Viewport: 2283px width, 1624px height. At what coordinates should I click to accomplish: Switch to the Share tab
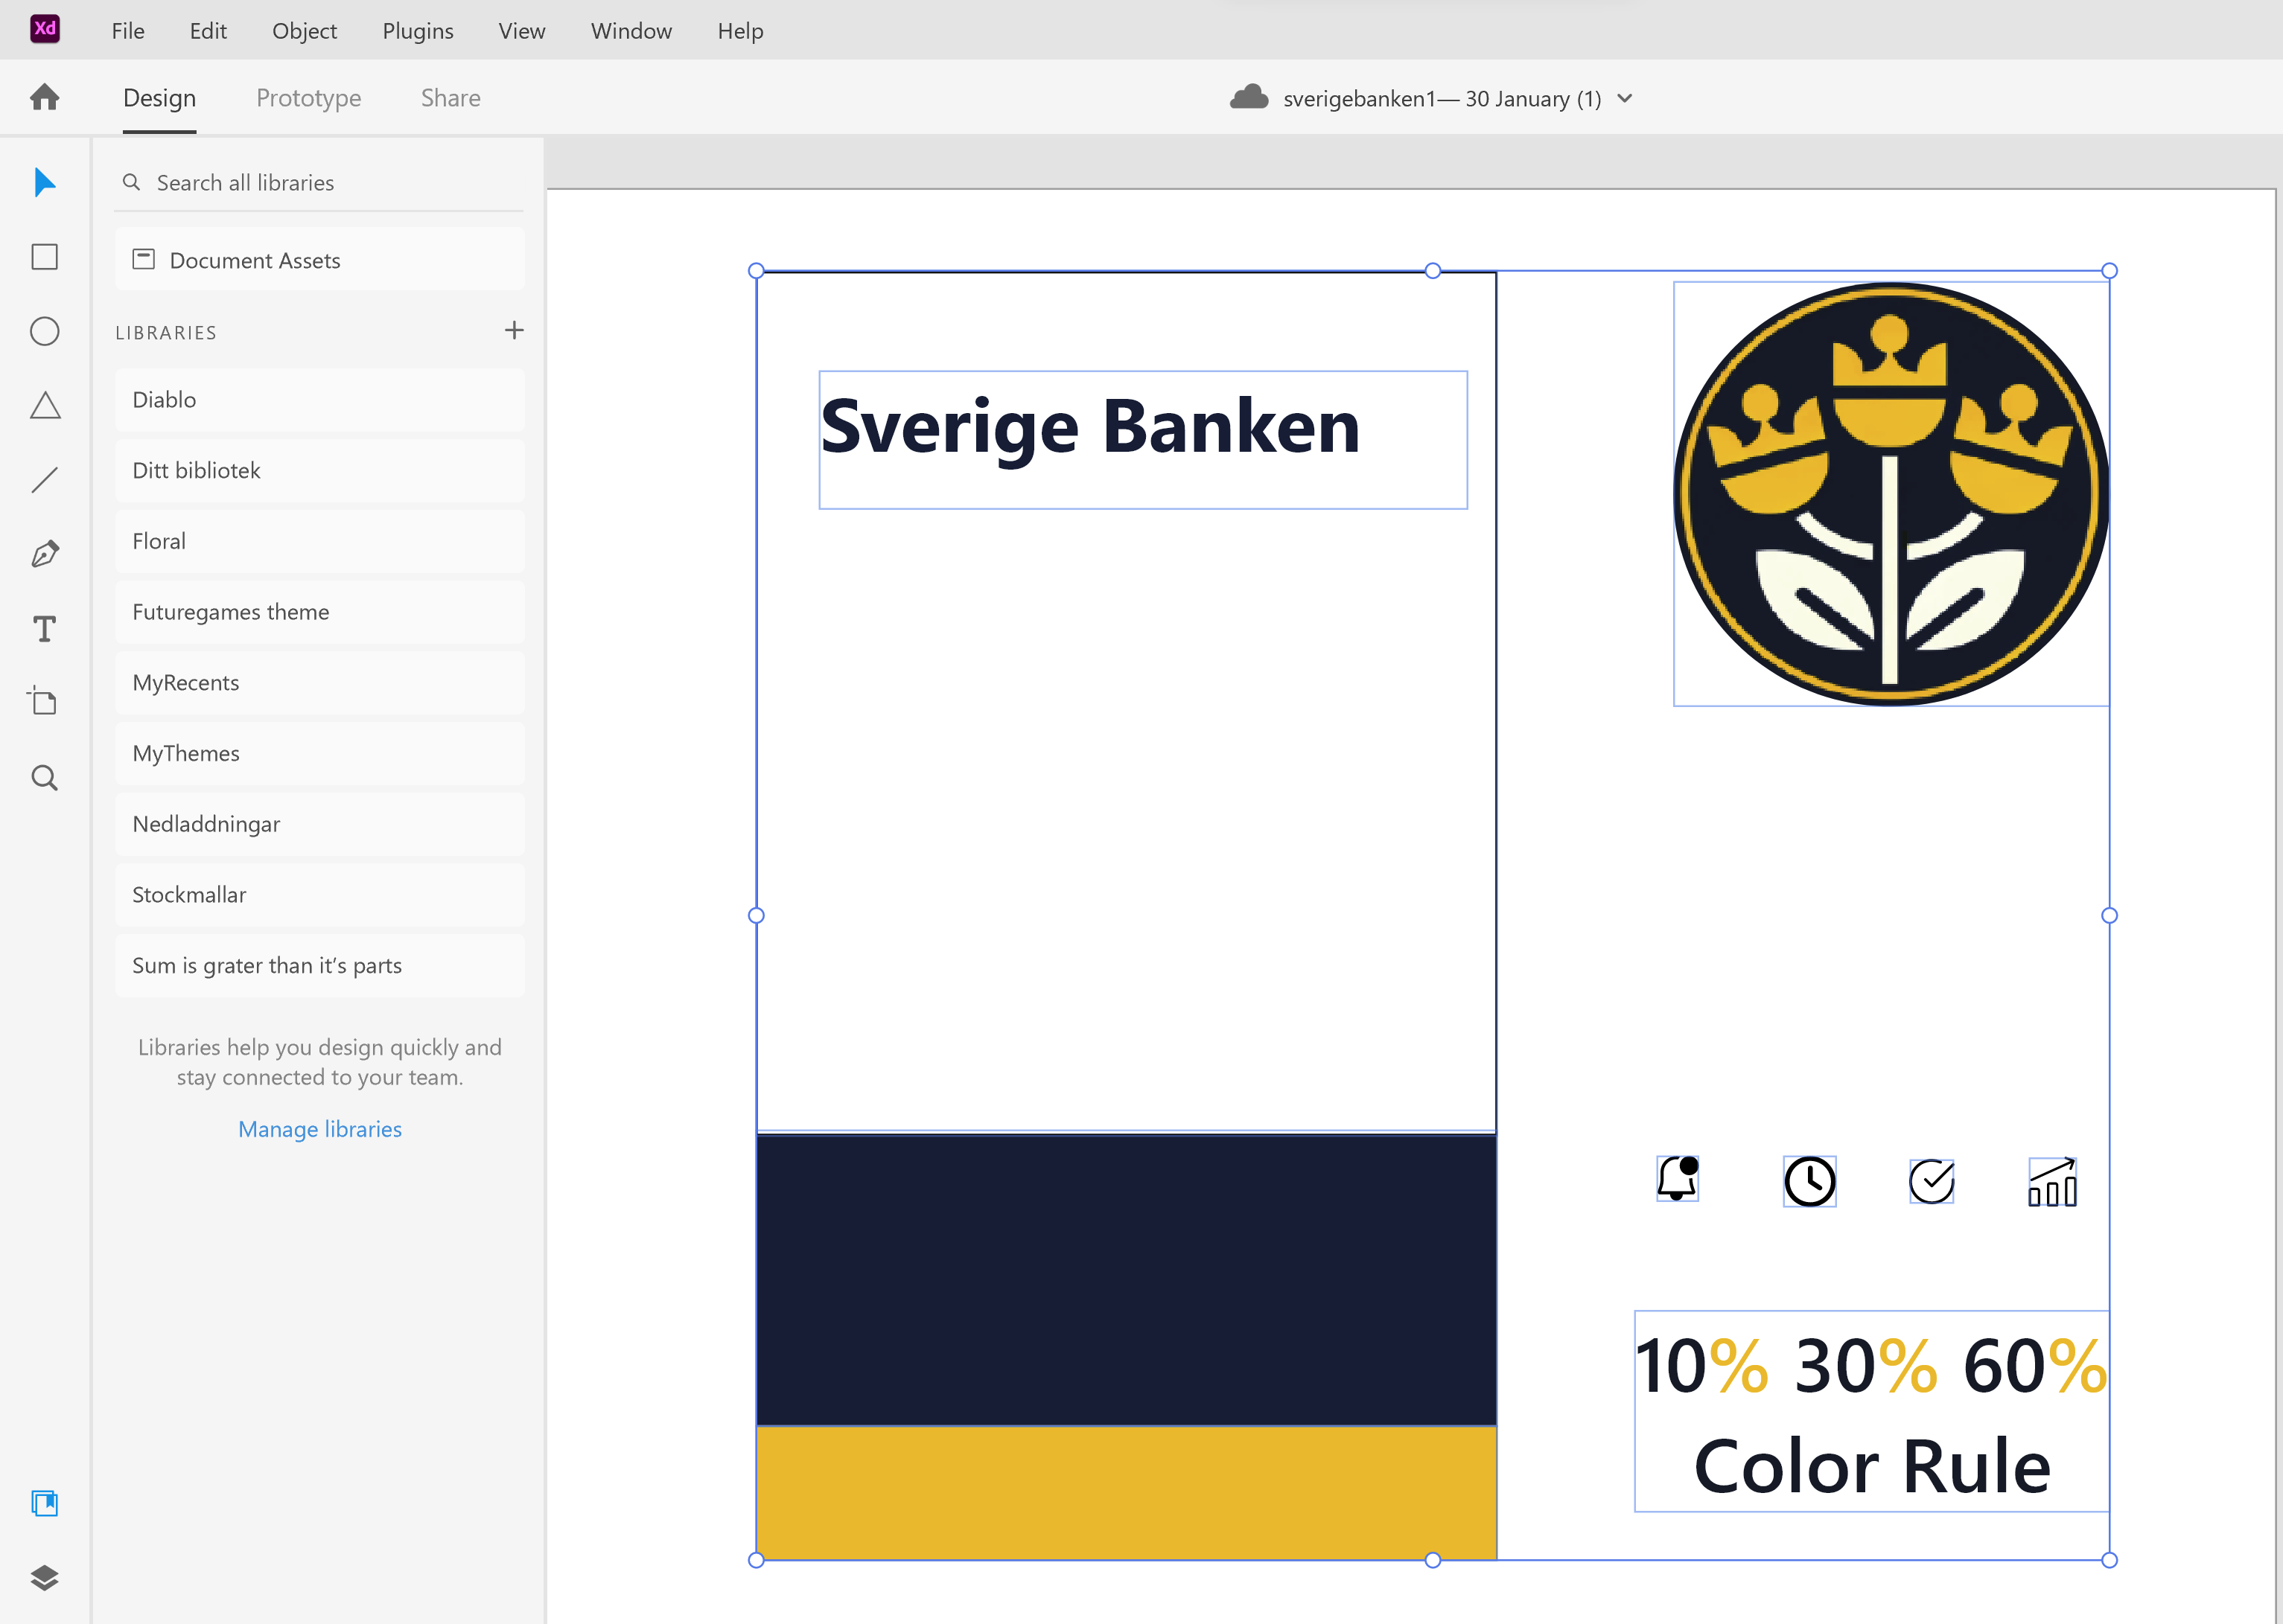[x=450, y=98]
